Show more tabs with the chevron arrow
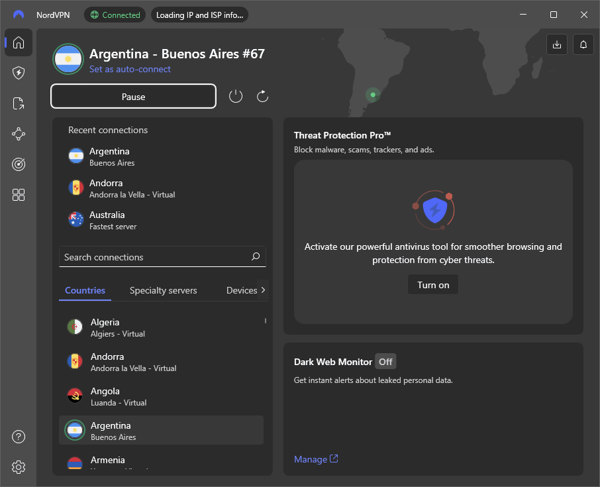The width and height of the screenshot is (600, 487). pyautogui.click(x=263, y=290)
